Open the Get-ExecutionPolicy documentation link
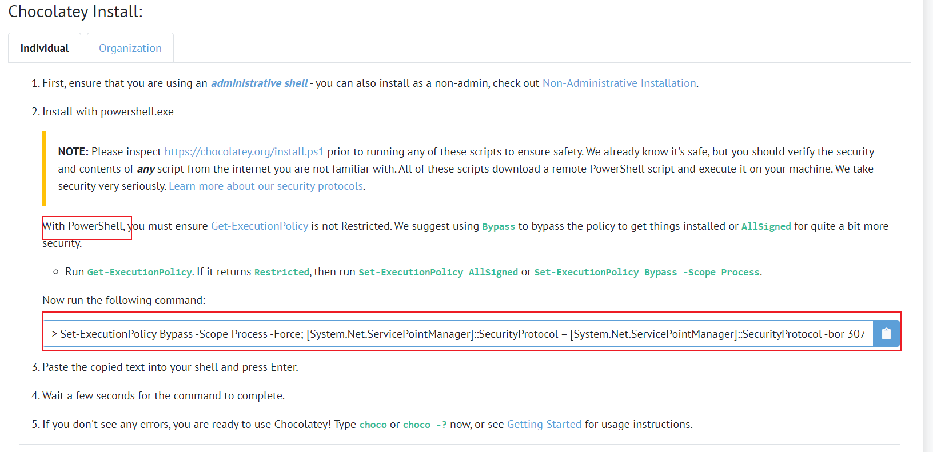Viewport: 933px width, 452px height. [x=260, y=226]
